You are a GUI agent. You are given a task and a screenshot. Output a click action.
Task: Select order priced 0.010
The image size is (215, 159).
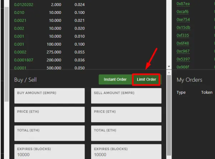point(19,12)
